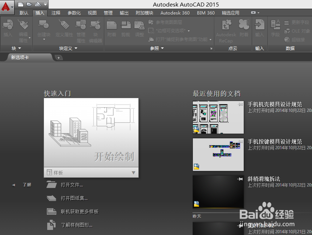Click the Open file quick access icon
The width and height of the screenshot is (312, 235).
tap(29, 4)
